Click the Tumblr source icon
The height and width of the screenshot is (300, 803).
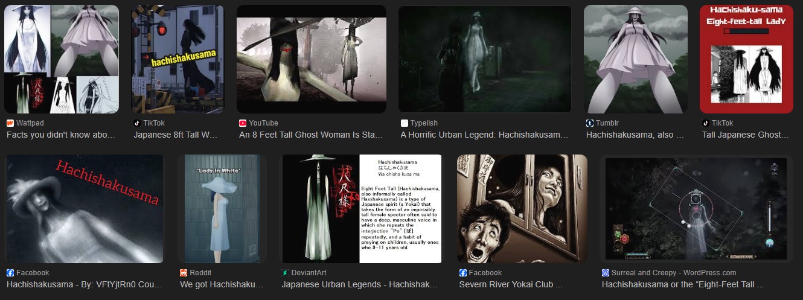tap(590, 123)
